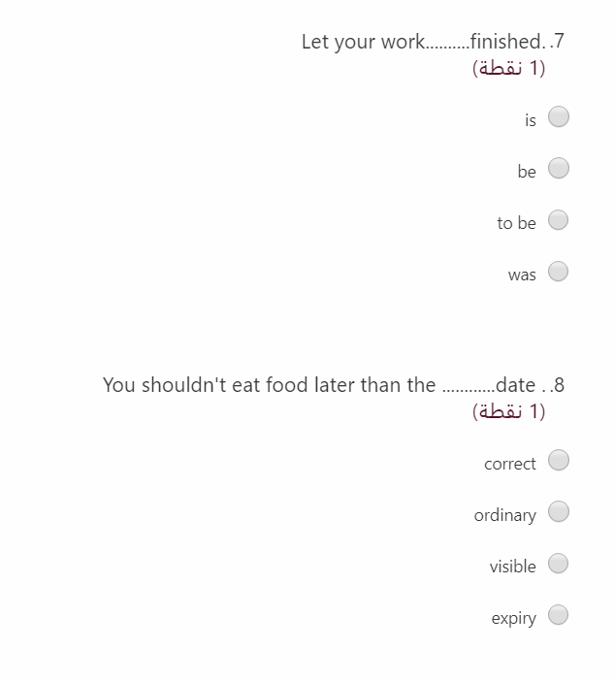Screen dimensions: 614x681
Task: Click the "be" answer label text
Action: 527,172
